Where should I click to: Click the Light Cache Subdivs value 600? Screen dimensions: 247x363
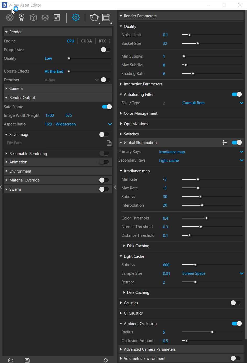coord(166,265)
